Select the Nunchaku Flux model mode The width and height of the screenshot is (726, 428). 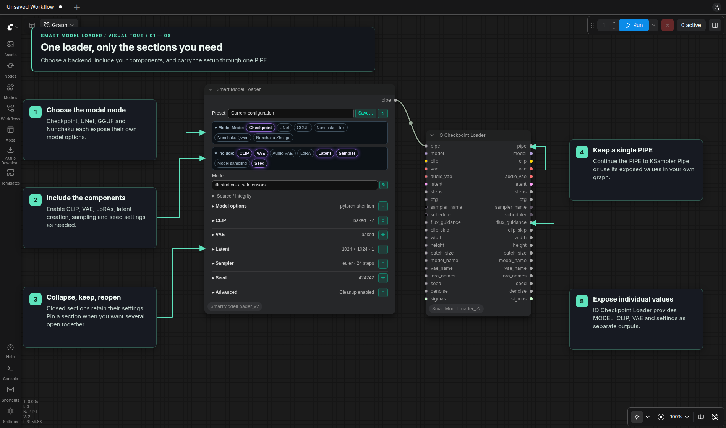pyautogui.click(x=331, y=128)
